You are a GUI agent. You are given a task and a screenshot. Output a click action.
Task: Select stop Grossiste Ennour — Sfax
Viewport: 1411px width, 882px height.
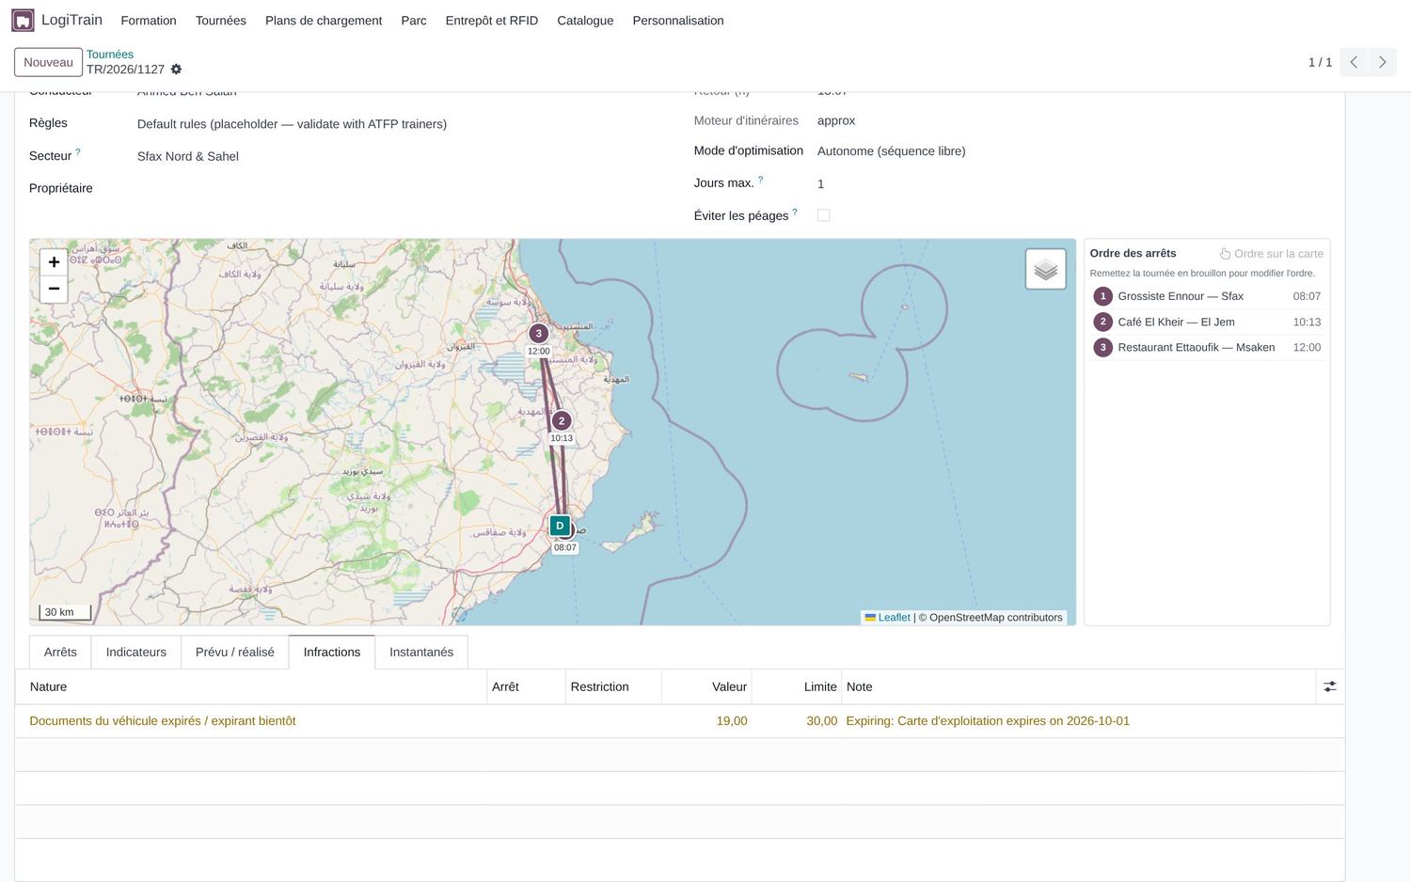coord(1207,296)
